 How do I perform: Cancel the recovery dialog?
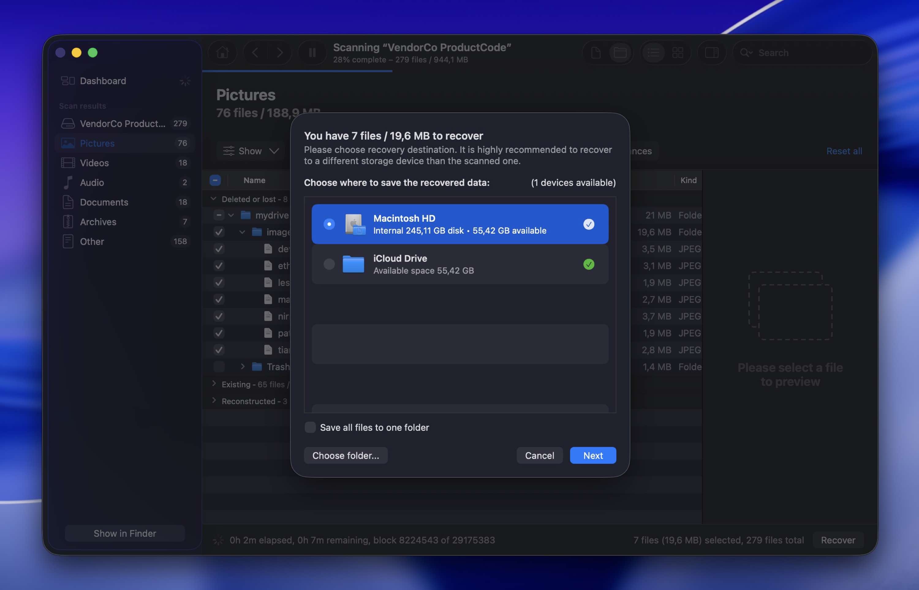[x=539, y=455]
